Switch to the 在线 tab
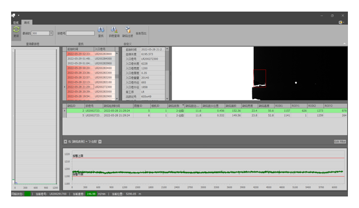Viewport: 359px width, 208px height. coord(15,23)
